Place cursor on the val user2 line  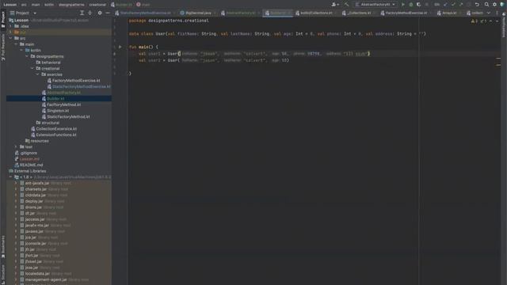[214, 60]
